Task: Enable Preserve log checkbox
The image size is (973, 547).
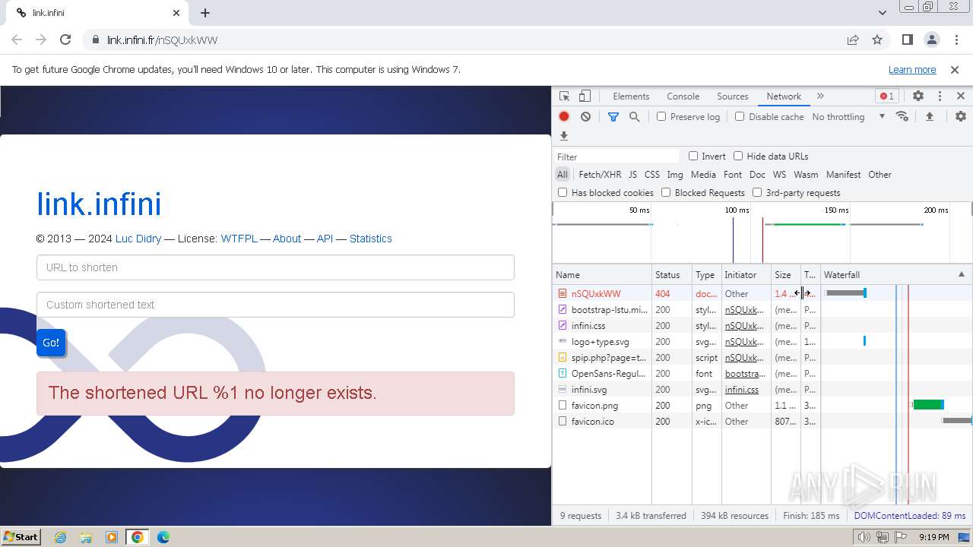Action: tap(661, 116)
